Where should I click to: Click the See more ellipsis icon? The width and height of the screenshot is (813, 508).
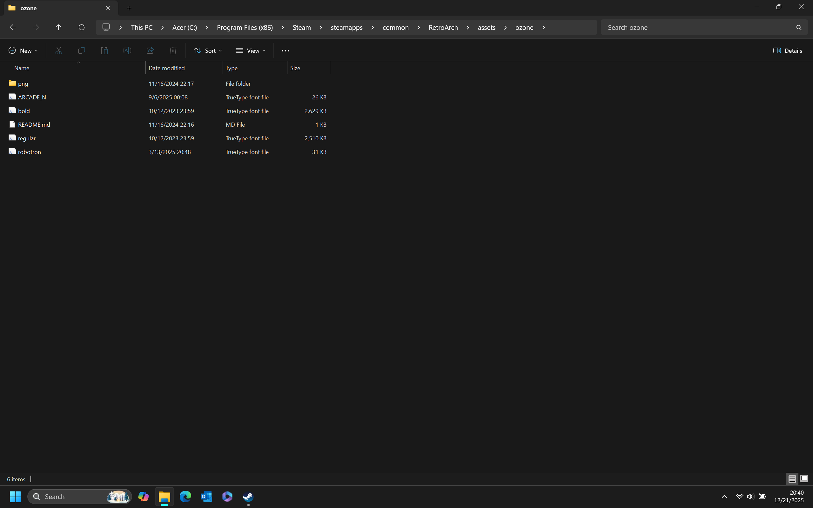(285, 51)
